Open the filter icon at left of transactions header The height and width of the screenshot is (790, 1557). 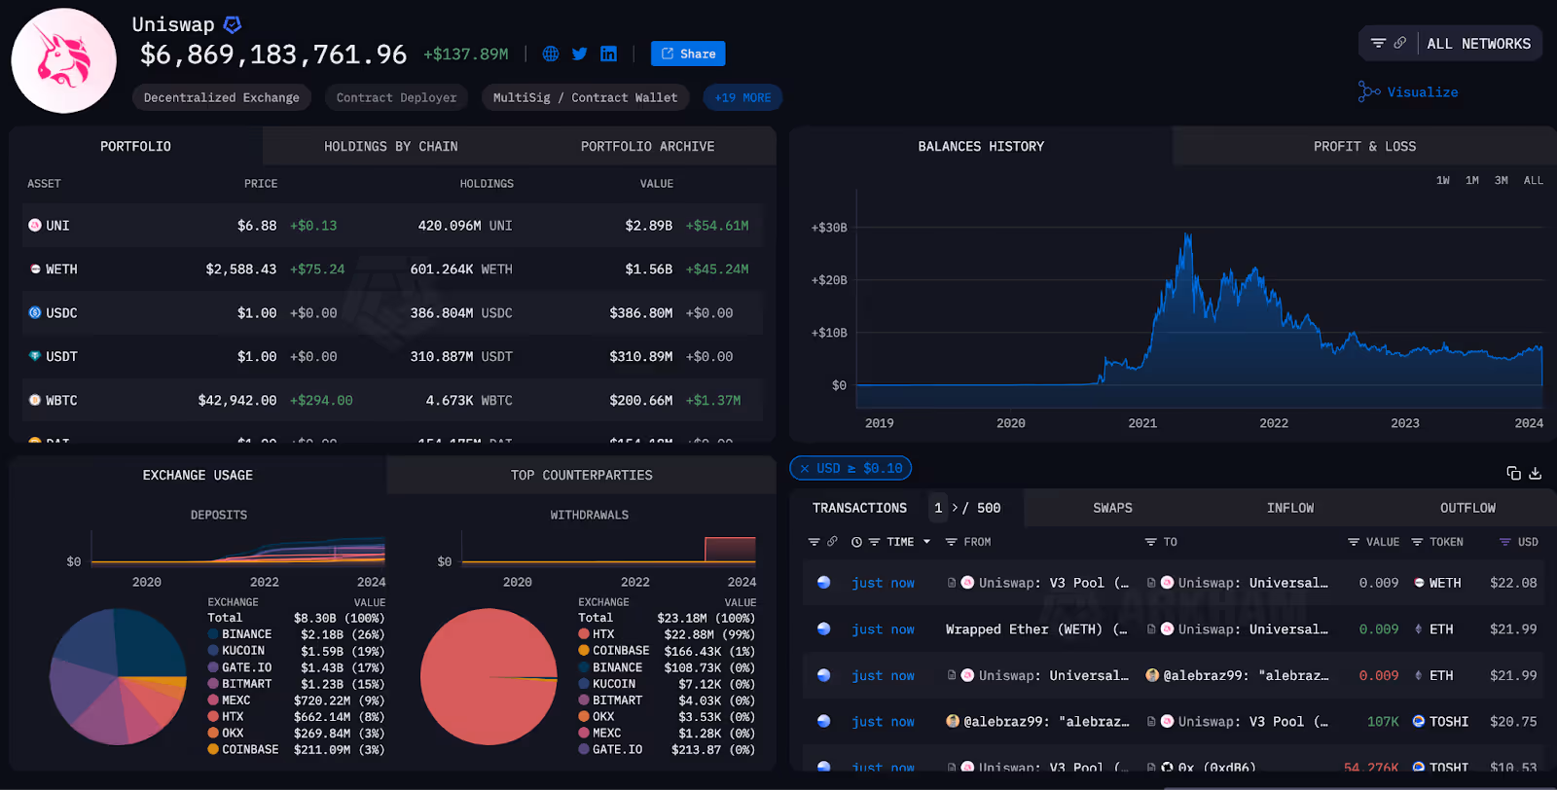(x=814, y=542)
